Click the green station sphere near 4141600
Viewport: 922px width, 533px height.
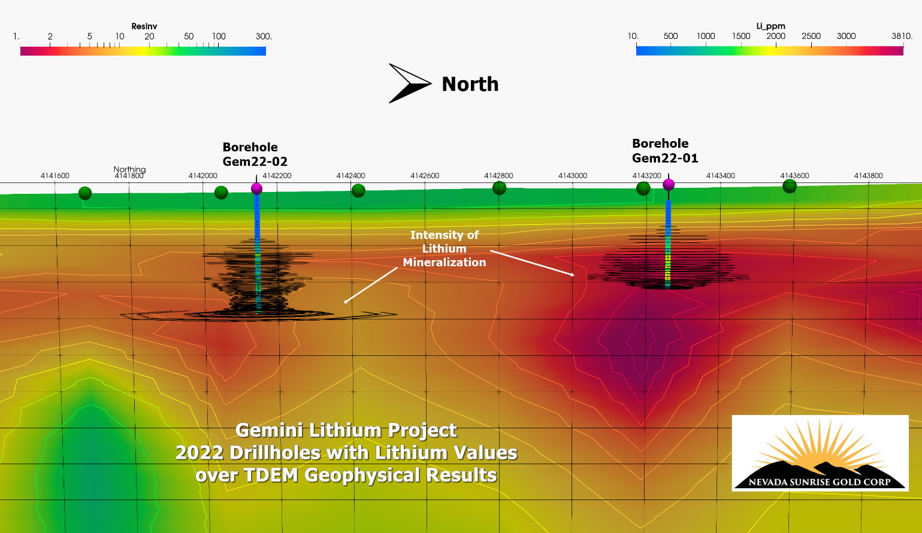(85, 193)
